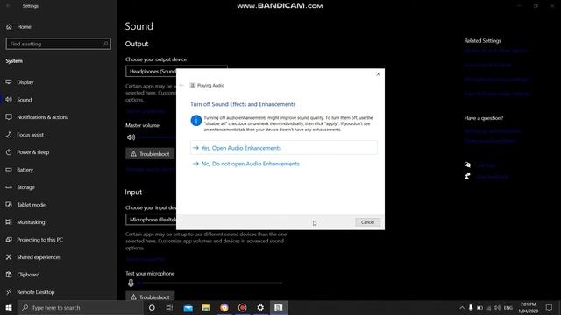Open the Action Center notifications icon
This screenshot has width=561, height=315.
[x=549, y=307]
